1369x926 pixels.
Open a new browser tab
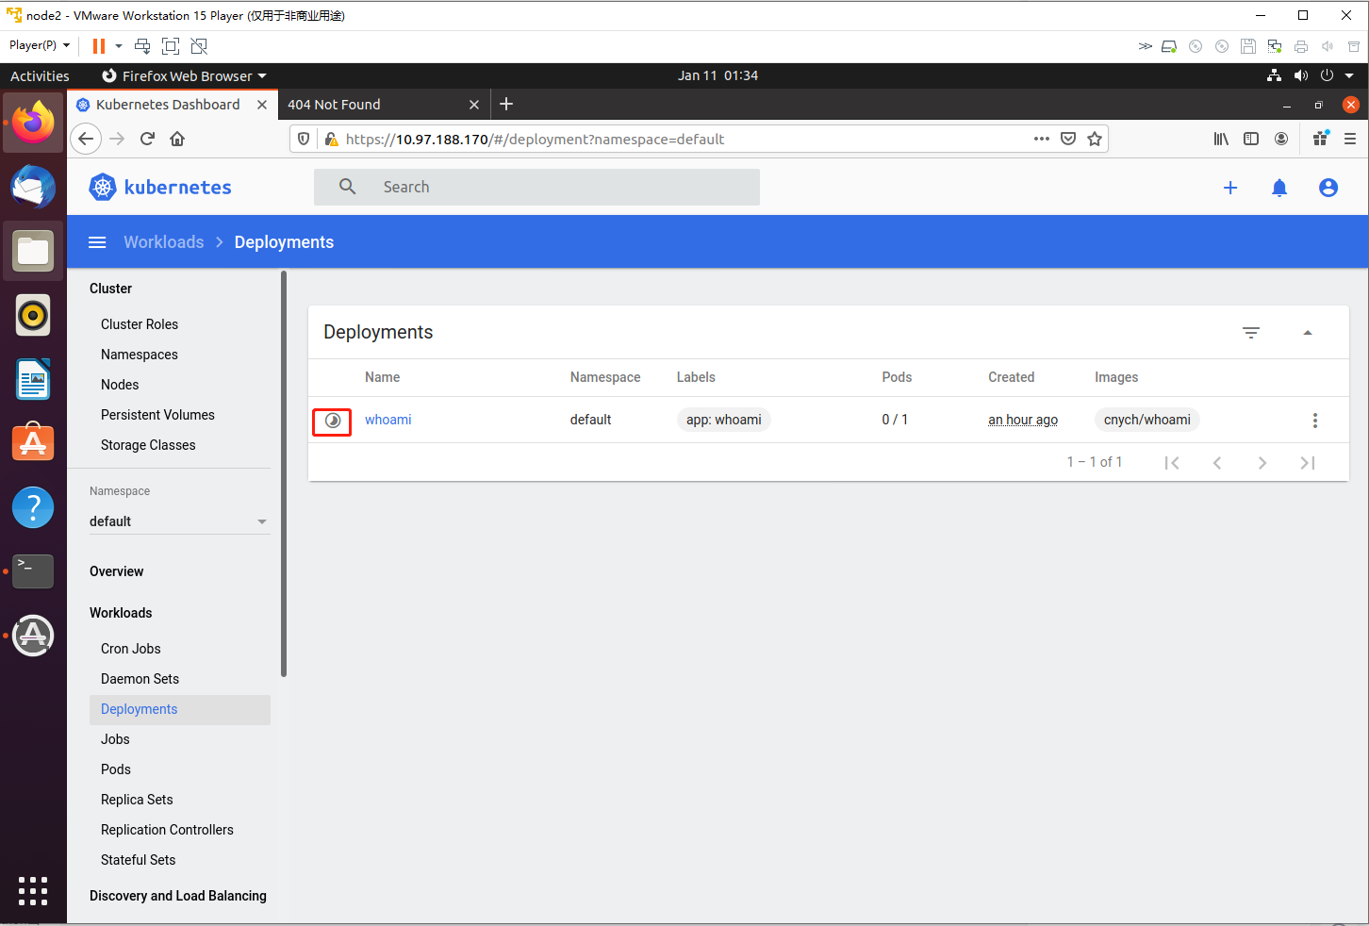[506, 104]
